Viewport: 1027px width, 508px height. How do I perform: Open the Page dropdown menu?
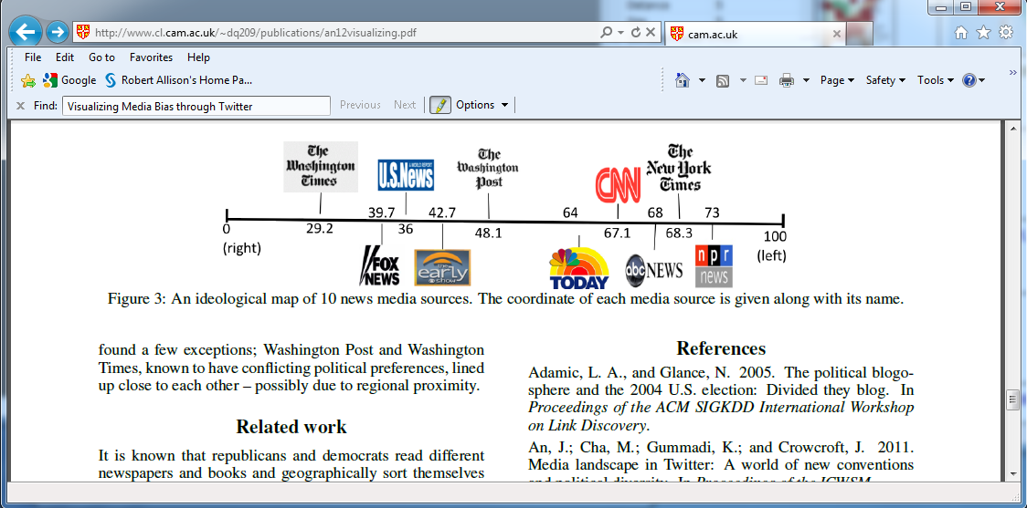(x=838, y=80)
